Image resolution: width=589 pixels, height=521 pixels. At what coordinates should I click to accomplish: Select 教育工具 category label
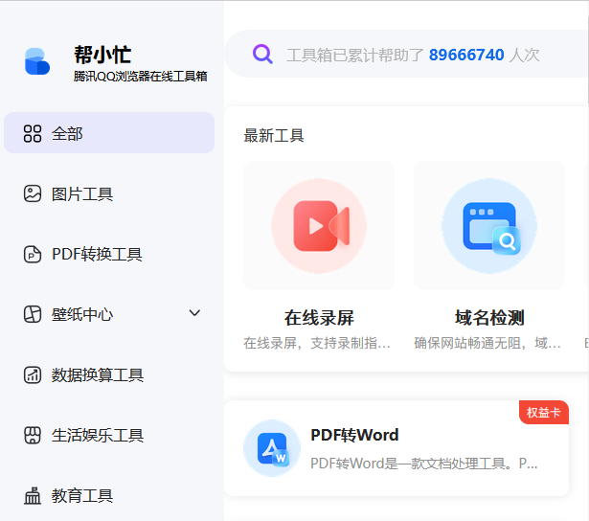[82, 496]
